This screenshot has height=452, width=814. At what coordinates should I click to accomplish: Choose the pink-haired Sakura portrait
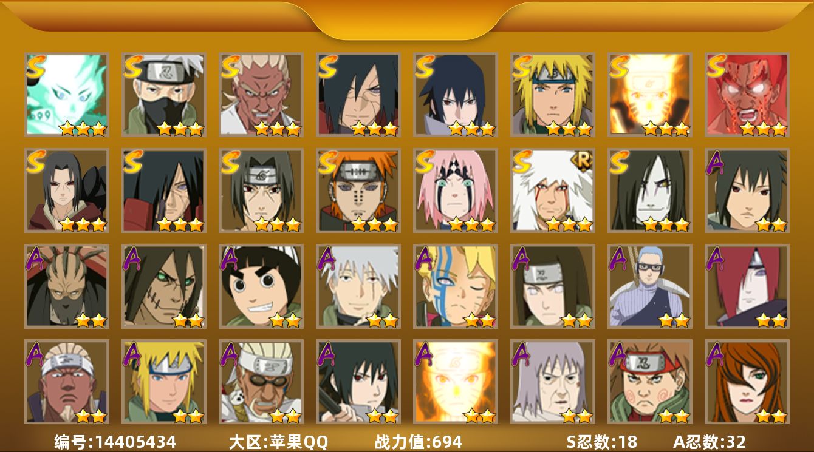(x=455, y=190)
